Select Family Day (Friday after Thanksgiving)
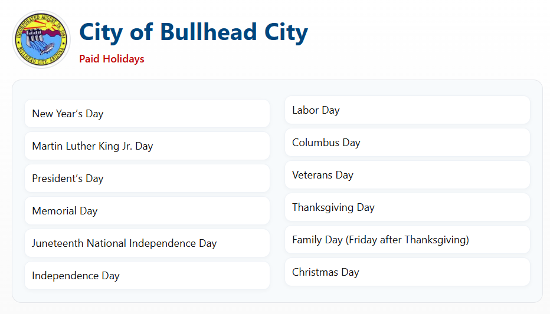This screenshot has width=550, height=314. point(407,239)
